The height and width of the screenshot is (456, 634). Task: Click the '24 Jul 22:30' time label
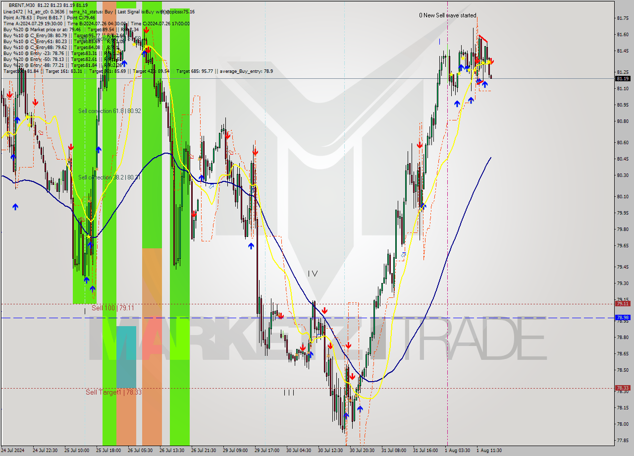pos(45,451)
